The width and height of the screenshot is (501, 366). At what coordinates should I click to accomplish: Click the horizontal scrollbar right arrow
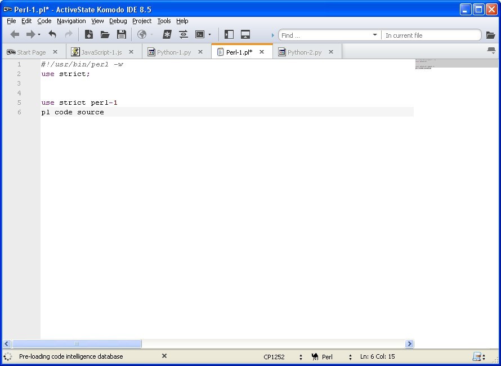pos(409,344)
